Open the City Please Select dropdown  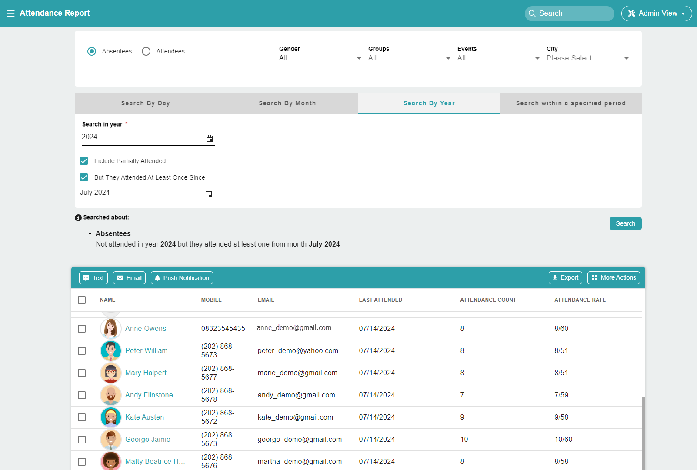pos(587,58)
